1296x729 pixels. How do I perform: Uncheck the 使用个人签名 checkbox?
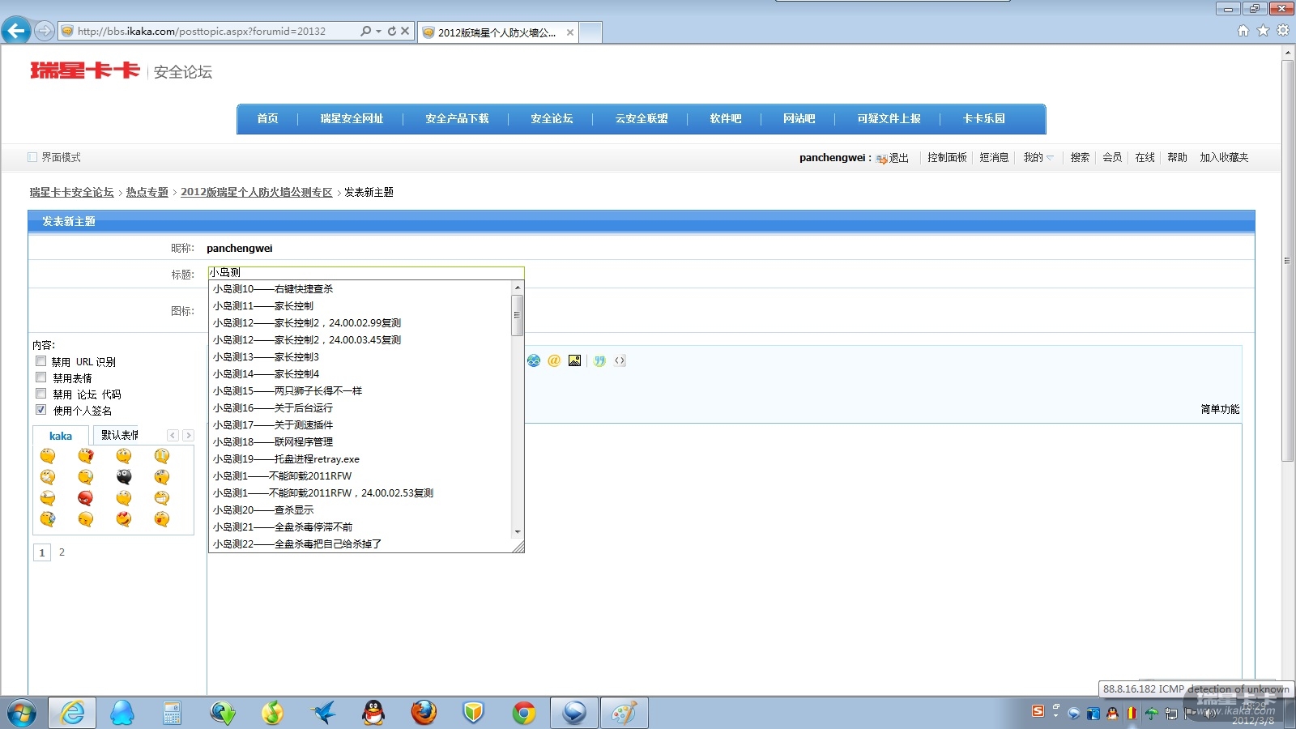tap(40, 410)
